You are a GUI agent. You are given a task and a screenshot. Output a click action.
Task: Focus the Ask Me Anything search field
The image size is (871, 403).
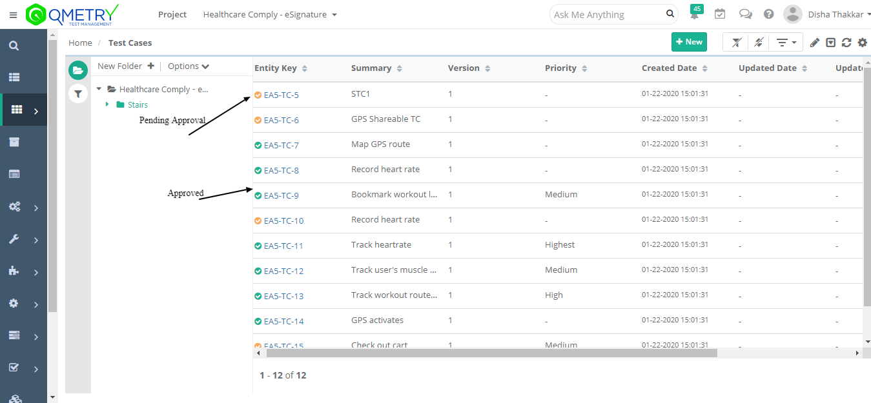(x=607, y=14)
